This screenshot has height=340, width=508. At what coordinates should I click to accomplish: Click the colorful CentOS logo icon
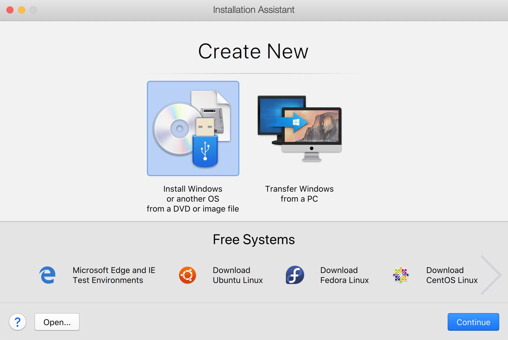401,275
